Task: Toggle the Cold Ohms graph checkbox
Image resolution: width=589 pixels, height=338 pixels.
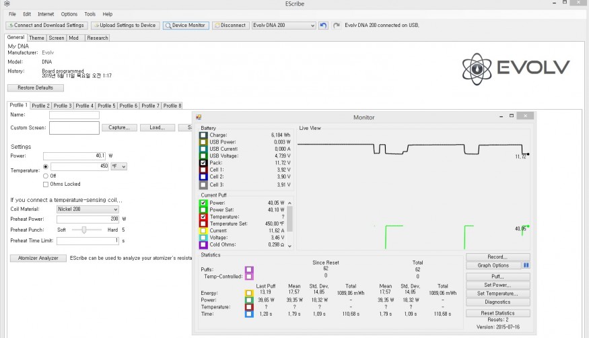Action: pos(203,244)
